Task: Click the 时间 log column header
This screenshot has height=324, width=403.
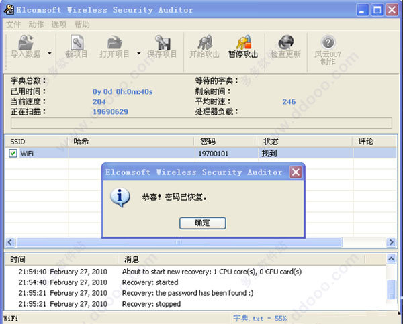Action: 61,260
